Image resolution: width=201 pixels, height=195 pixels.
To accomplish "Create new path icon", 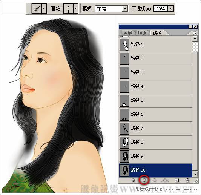I will point(177,180).
